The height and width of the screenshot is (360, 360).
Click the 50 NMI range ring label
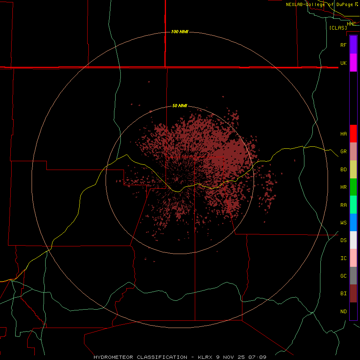pos(180,106)
